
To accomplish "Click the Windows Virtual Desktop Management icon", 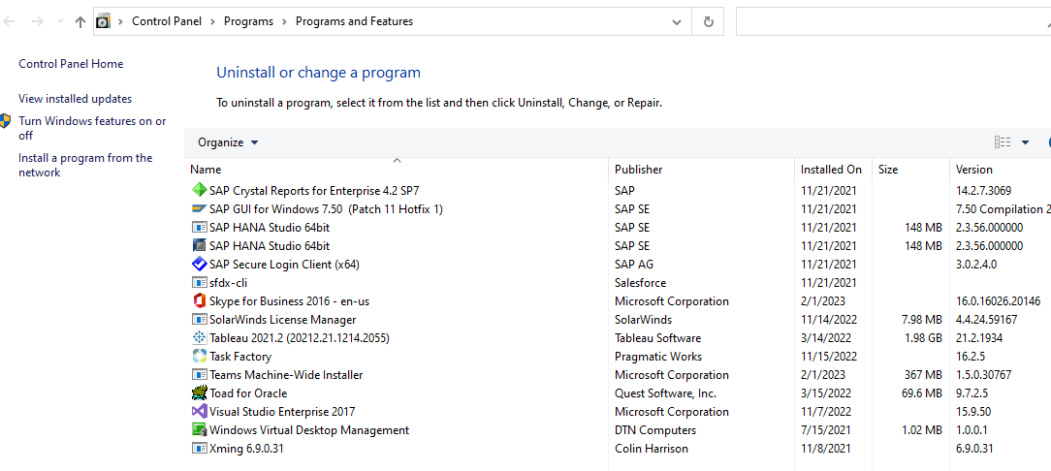I will click(x=200, y=430).
